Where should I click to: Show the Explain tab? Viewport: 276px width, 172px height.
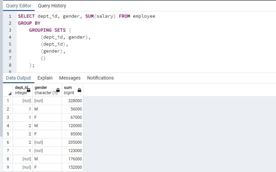(45, 78)
